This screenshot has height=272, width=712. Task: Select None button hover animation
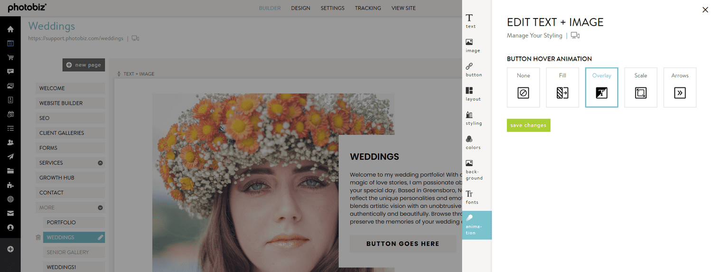coord(524,87)
